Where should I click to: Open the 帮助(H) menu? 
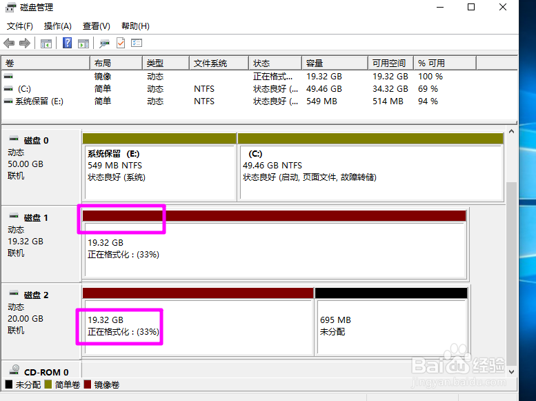pos(135,26)
